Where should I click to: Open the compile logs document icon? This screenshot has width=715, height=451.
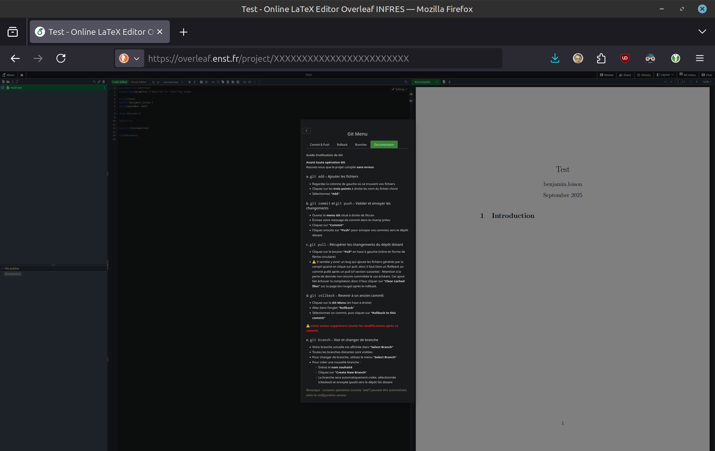444,82
